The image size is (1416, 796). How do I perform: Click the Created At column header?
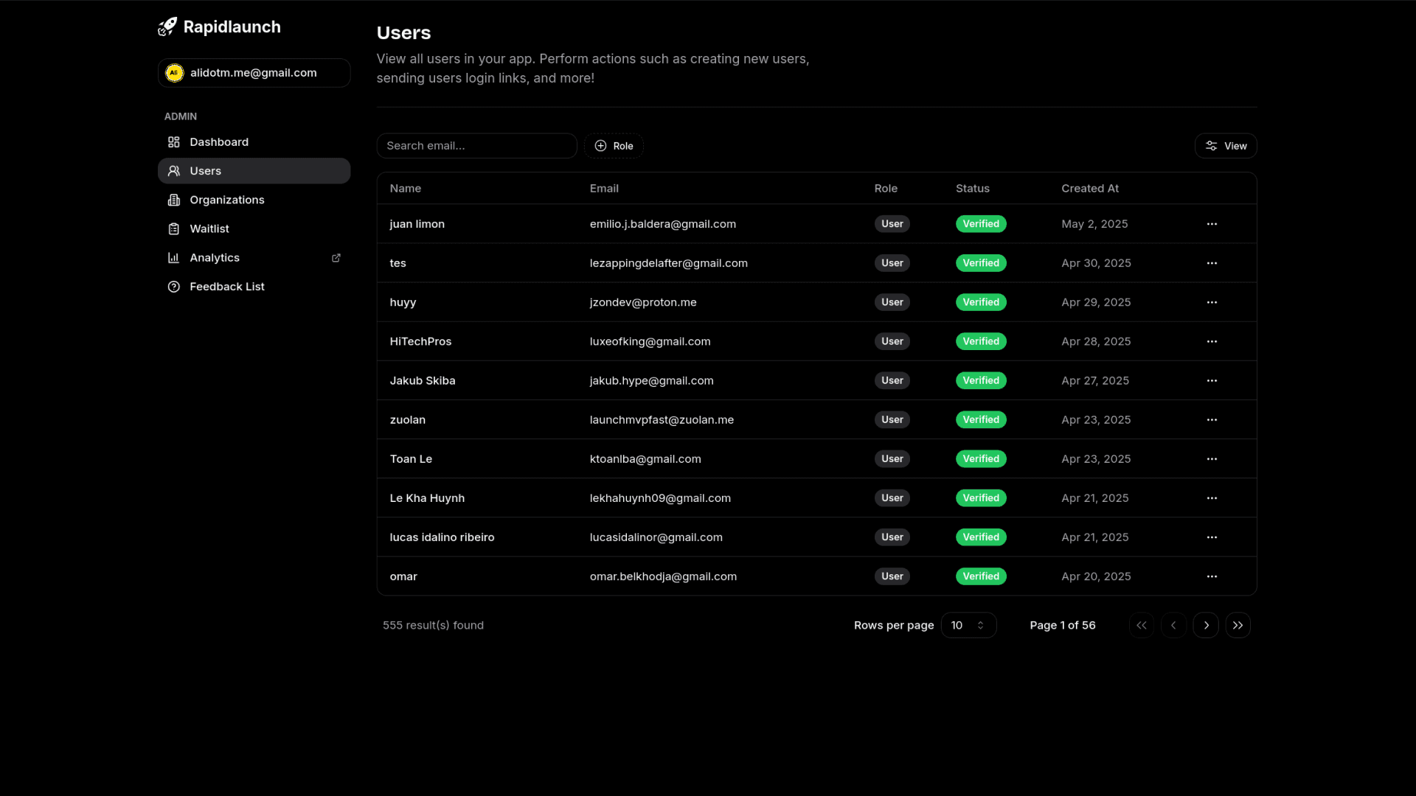pos(1089,189)
